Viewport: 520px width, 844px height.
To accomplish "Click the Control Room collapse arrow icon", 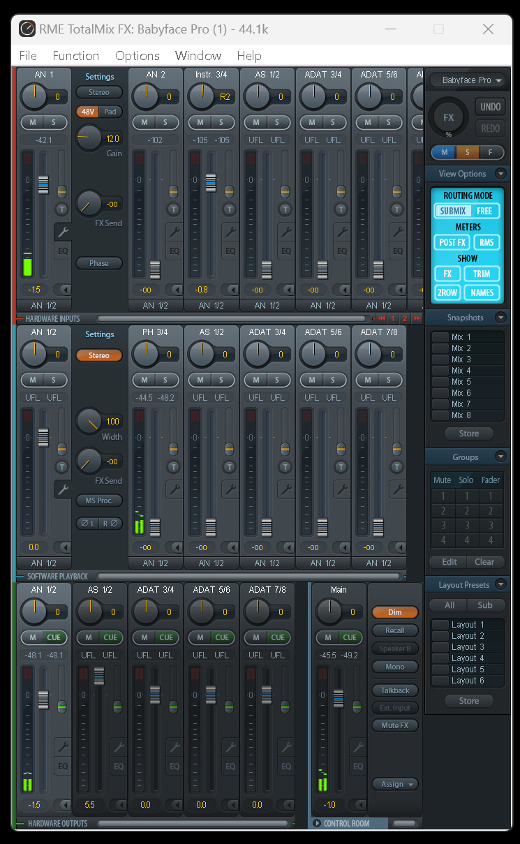I will coord(318,823).
